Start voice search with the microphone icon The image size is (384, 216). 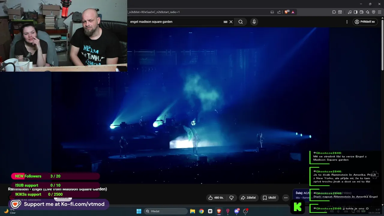(254, 22)
